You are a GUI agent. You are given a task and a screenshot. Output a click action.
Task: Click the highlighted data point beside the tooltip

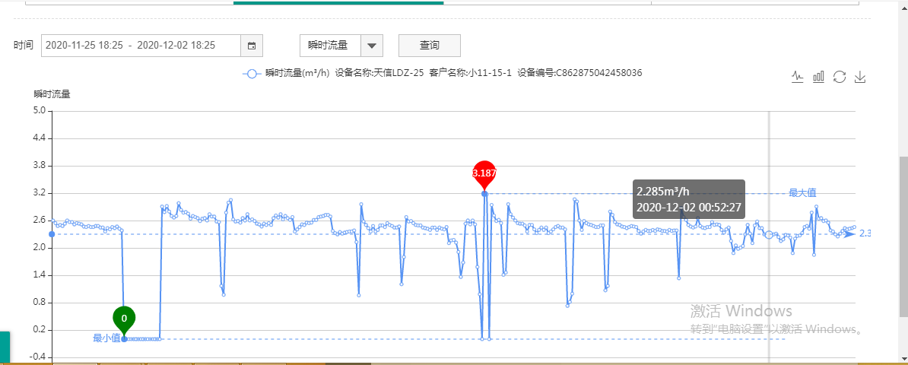(769, 235)
